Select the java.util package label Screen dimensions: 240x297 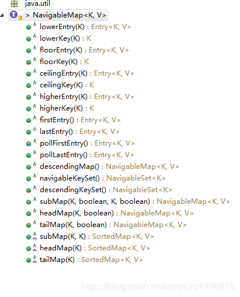(37, 3)
